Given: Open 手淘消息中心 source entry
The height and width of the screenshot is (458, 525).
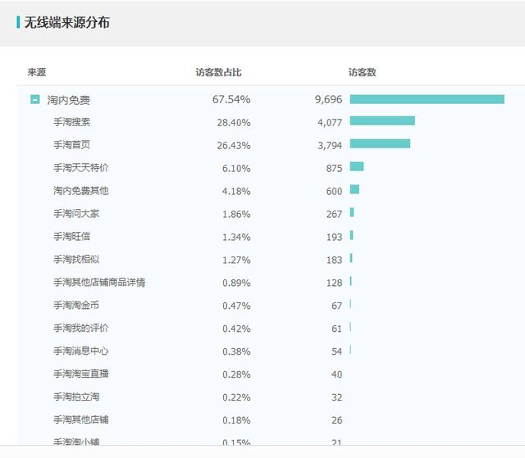Looking at the screenshot, I should click(80, 351).
